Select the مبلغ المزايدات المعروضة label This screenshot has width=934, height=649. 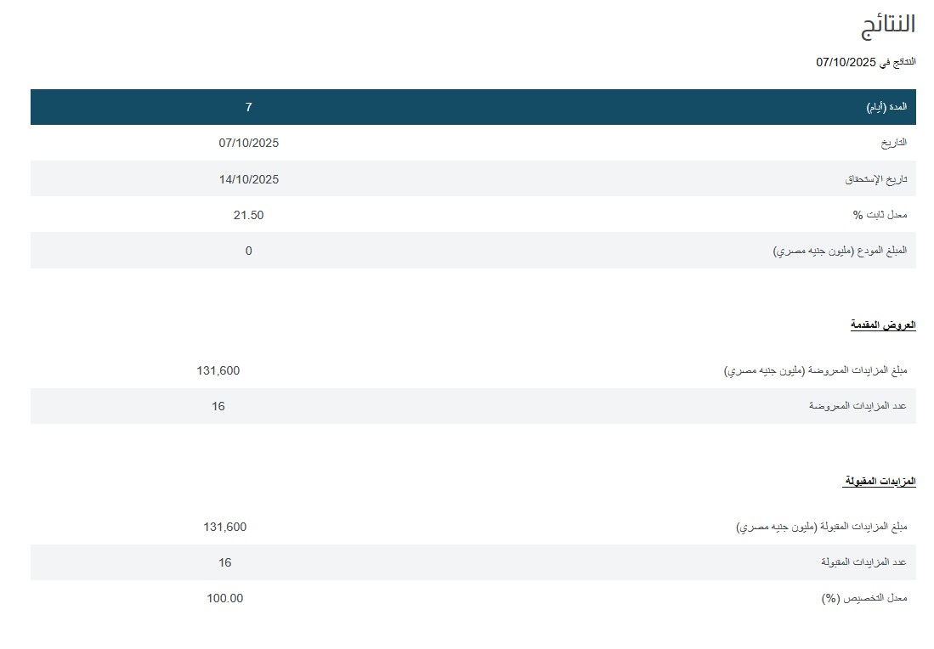click(x=816, y=371)
